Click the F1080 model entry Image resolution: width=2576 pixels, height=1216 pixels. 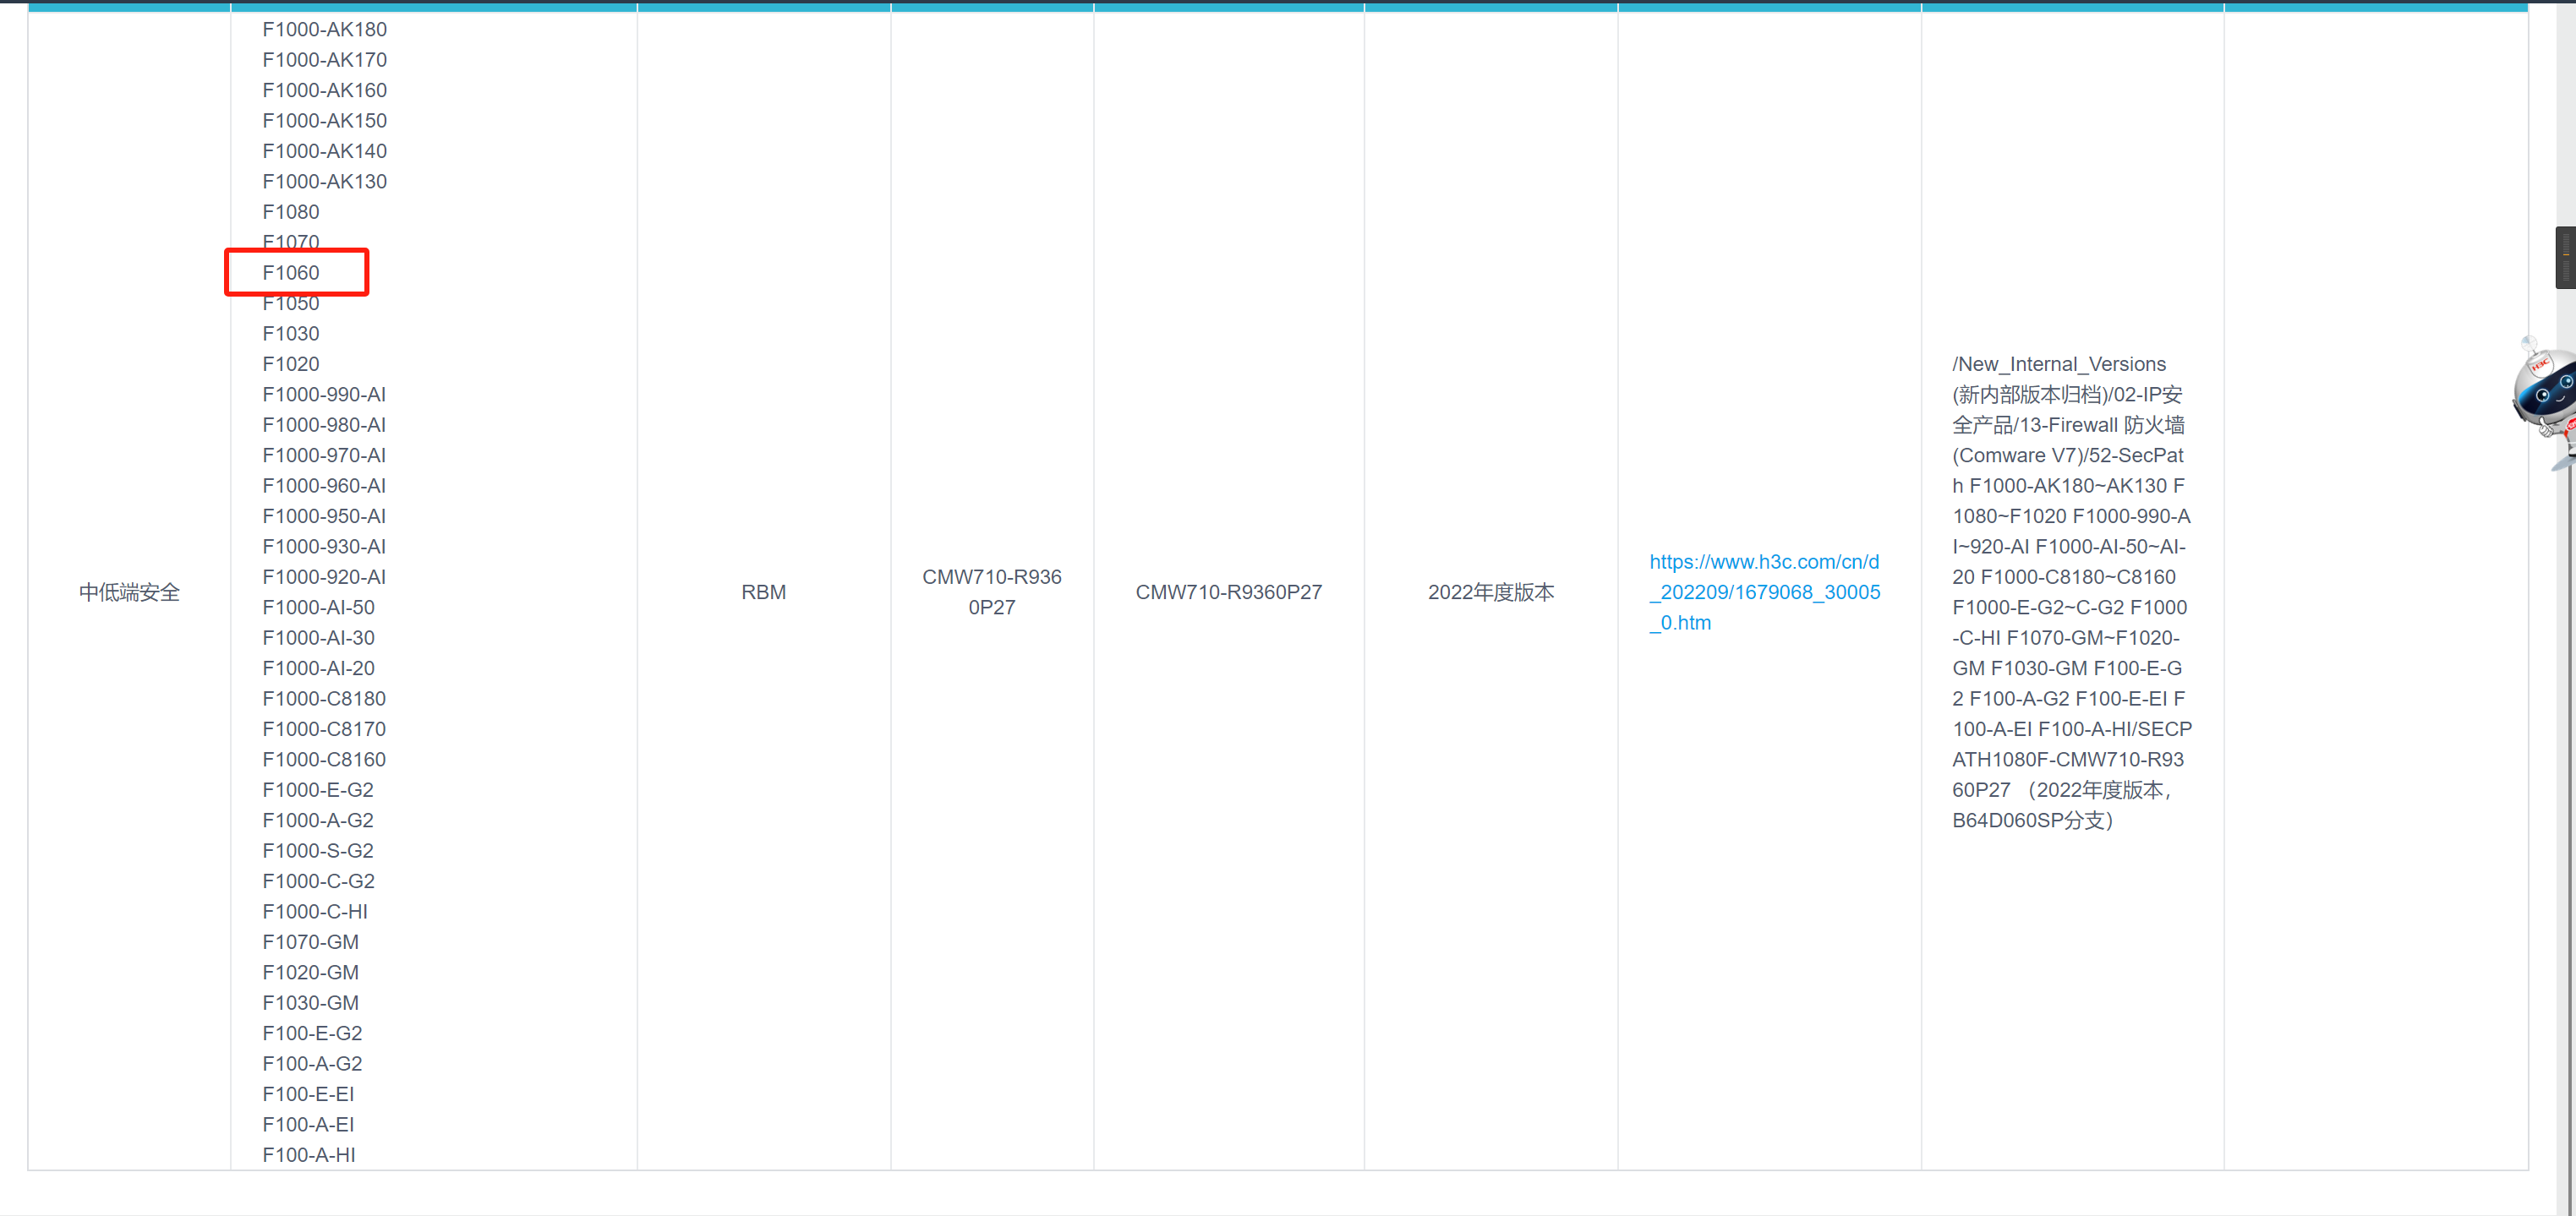tap(291, 212)
